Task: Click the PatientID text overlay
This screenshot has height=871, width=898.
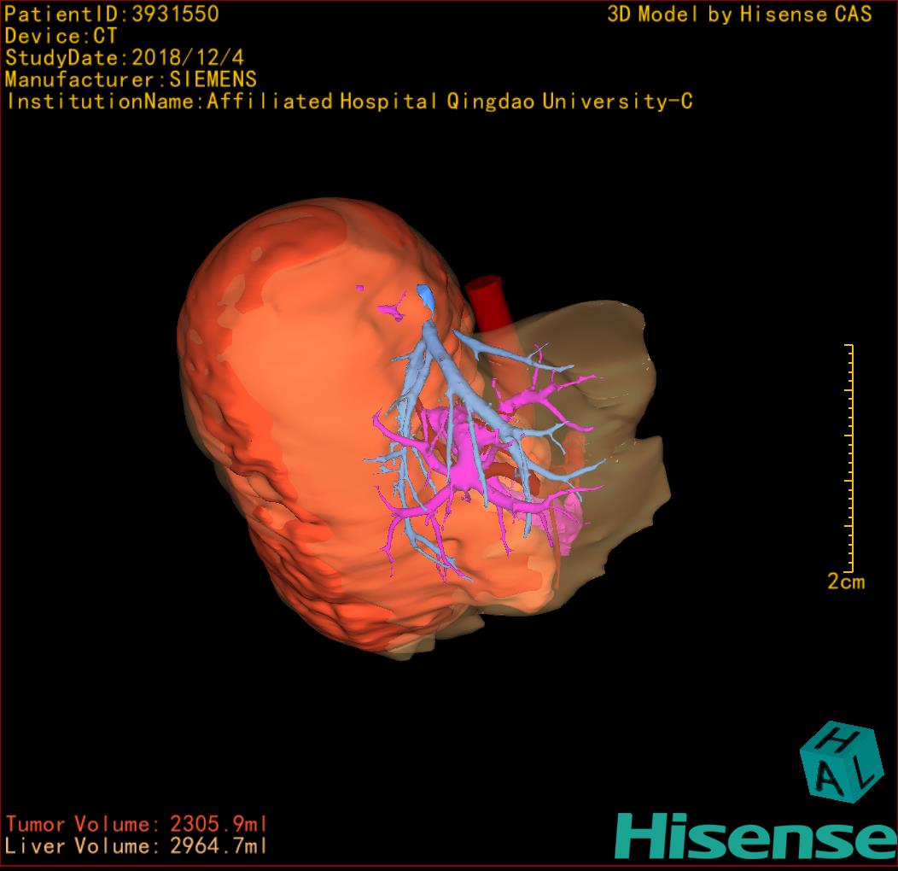Action: pos(112,14)
